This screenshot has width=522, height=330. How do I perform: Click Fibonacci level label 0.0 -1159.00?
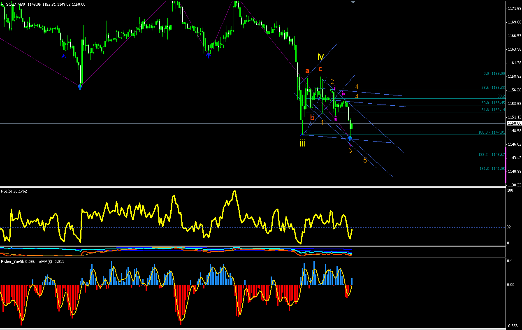[494, 74]
